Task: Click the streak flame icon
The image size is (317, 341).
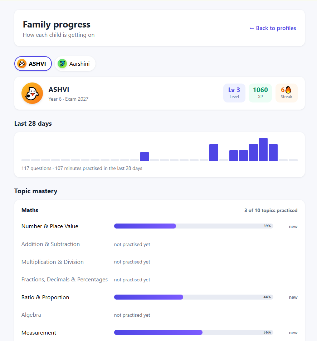Action: pyautogui.click(x=288, y=90)
